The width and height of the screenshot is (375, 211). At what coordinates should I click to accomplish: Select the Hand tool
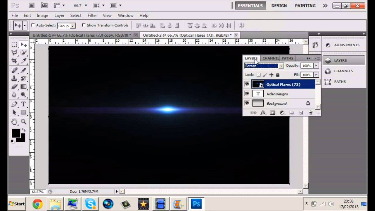coord(14,122)
